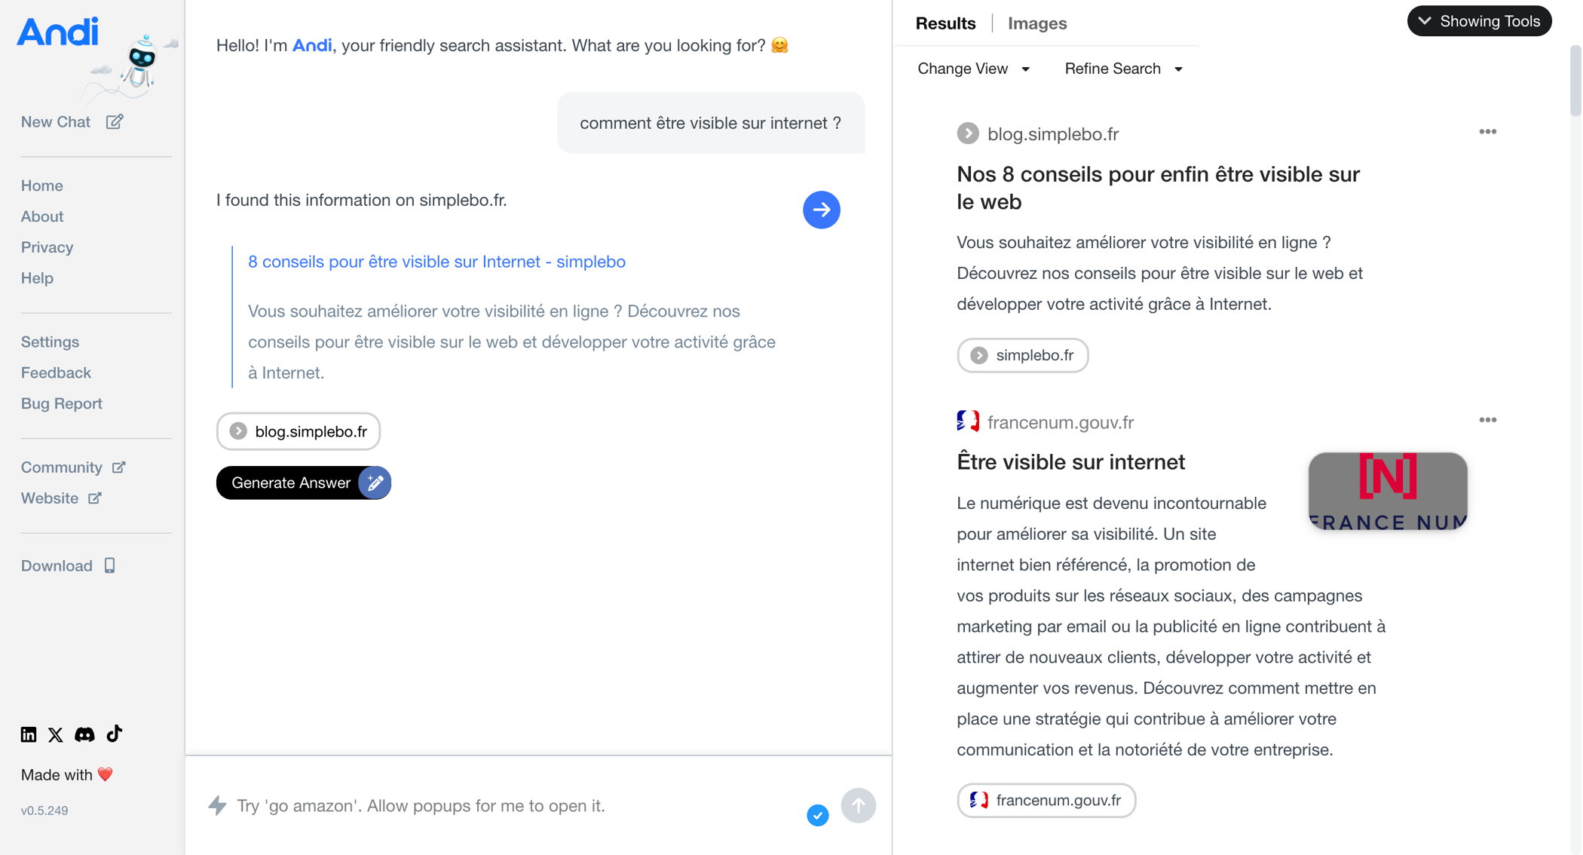Click the France Num thumbnail image

(x=1387, y=491)
